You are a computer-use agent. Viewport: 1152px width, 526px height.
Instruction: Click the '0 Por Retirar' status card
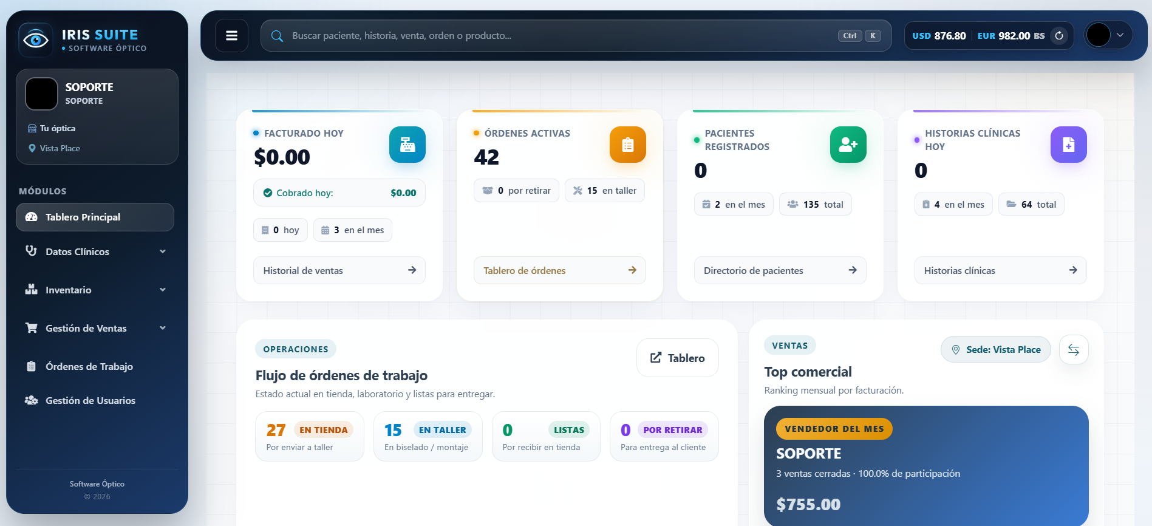click(x=664, y=437)
